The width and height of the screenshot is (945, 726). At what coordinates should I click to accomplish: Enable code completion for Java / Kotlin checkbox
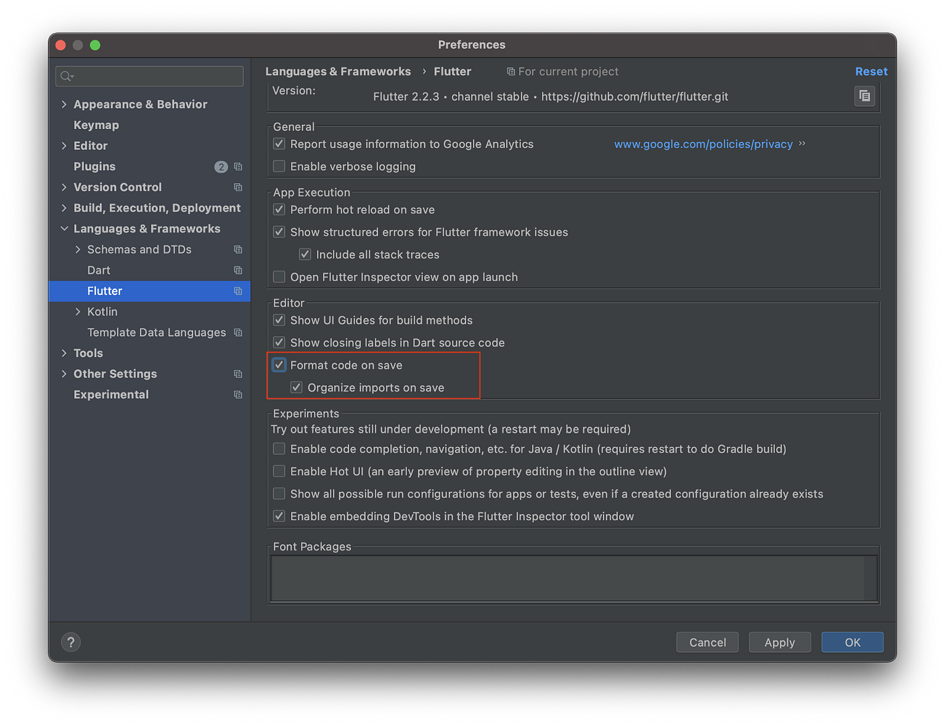(x=279, y=449)
